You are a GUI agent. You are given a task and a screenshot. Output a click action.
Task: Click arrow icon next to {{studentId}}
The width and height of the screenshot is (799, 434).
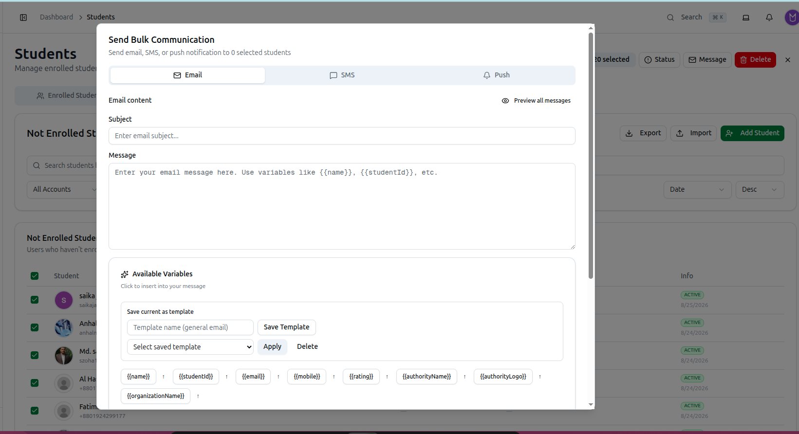pyautogui.click(x=227, y=377)
